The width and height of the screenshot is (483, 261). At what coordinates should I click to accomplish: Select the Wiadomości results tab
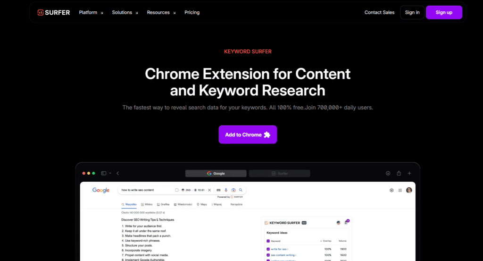click(x=183, y=204)
